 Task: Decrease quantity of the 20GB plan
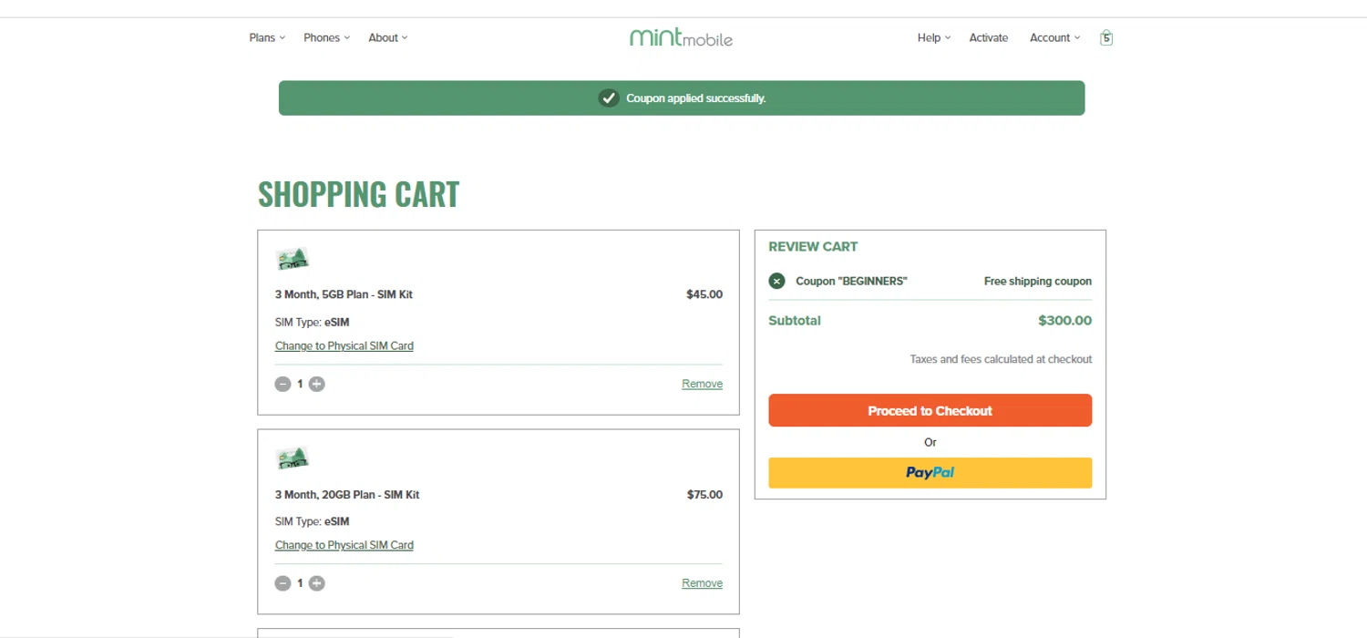pos(283,583)
